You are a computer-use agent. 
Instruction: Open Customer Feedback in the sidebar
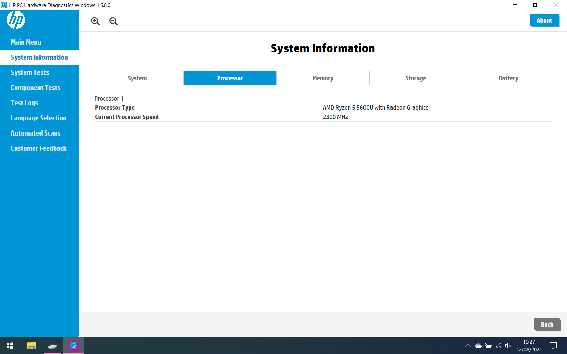(39, 148)
